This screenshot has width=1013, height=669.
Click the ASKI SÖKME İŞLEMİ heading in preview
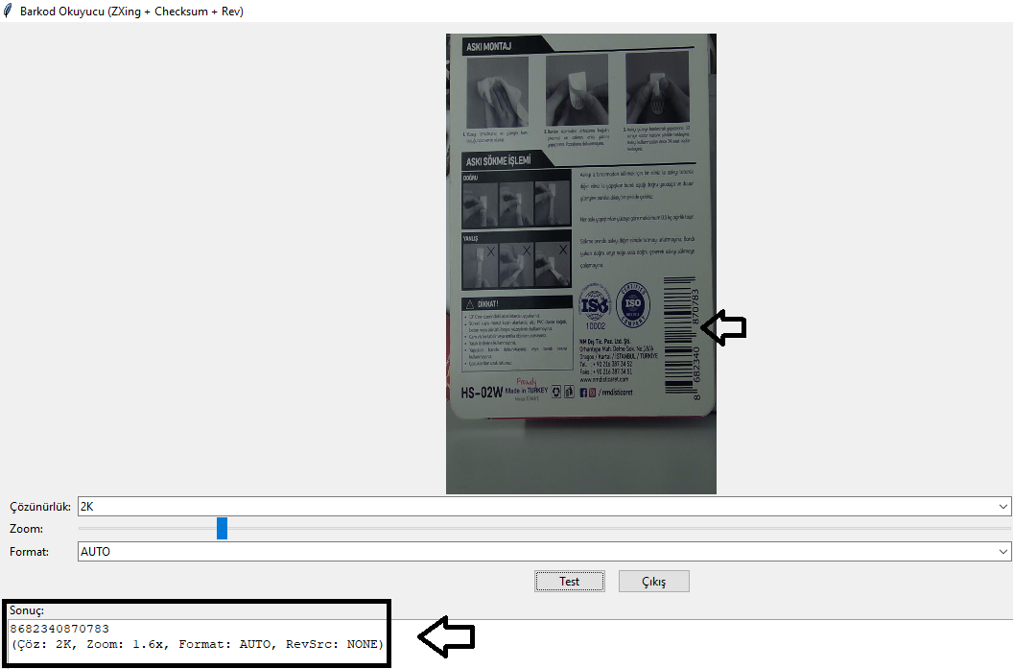coord(497,160)
